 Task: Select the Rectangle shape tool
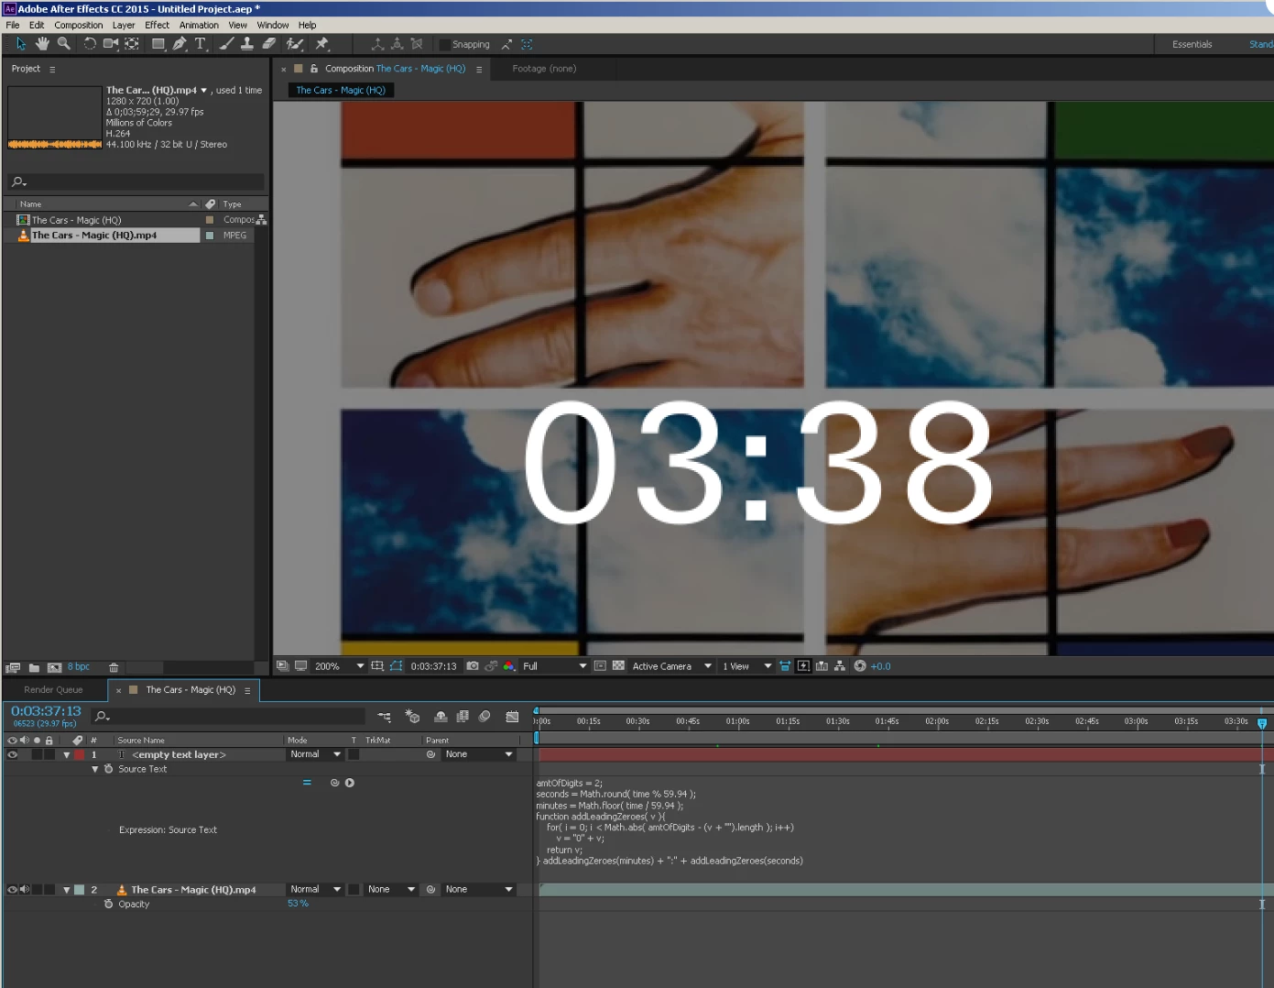point(158,44)
